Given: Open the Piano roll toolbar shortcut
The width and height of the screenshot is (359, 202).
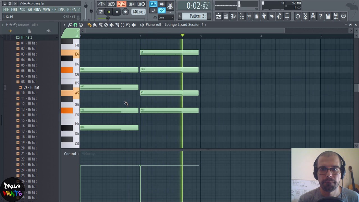Looking at the screenshot, I should click(x=233, y=16).
